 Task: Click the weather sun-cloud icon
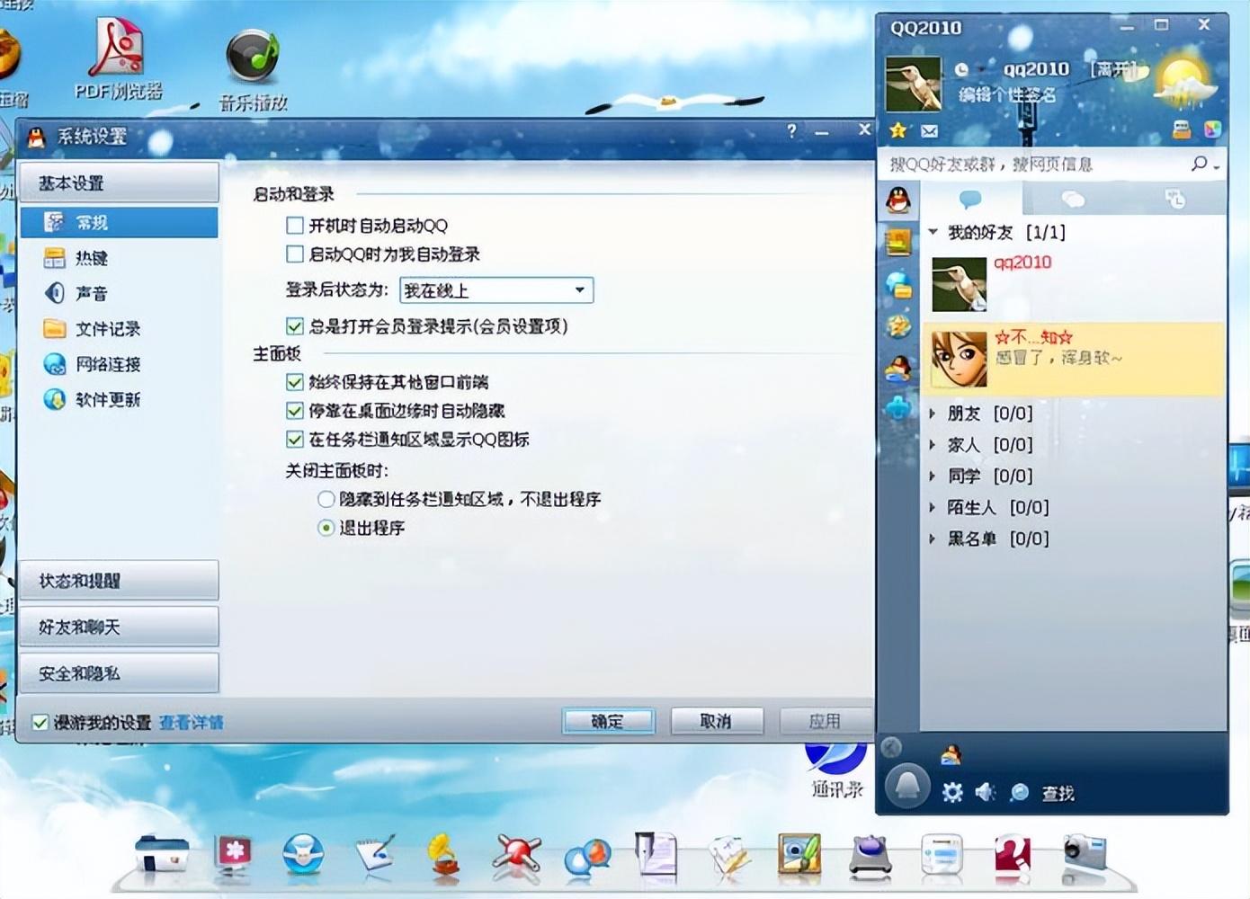pos(1183,83)
